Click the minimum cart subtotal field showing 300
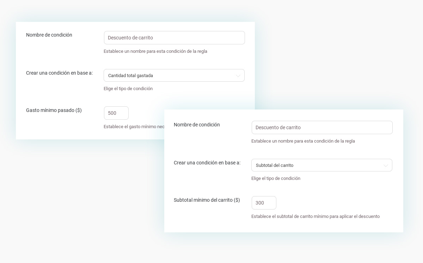This screenshot has width=423, height=263. pos(264,203)
